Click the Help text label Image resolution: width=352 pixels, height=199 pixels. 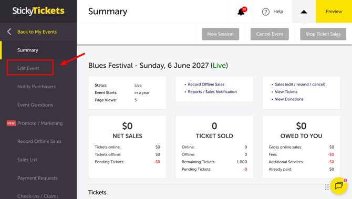(x=278, y=12)
